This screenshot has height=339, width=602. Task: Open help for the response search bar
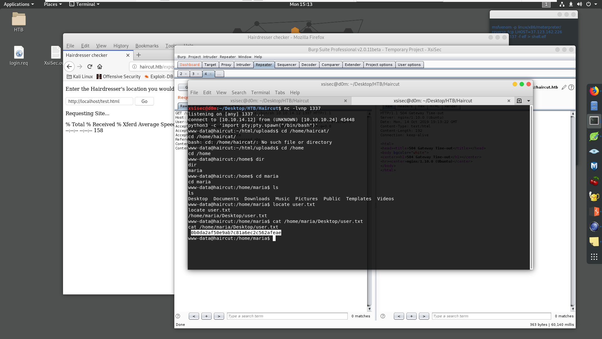(383, 316)
